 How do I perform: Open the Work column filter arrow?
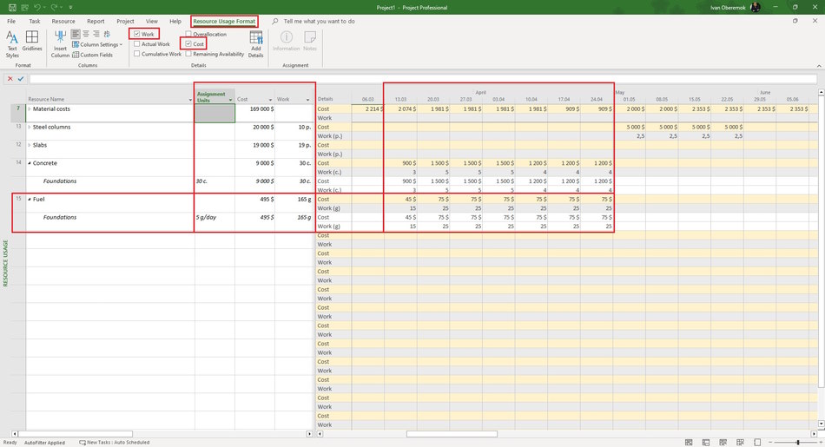pos(307,100)
